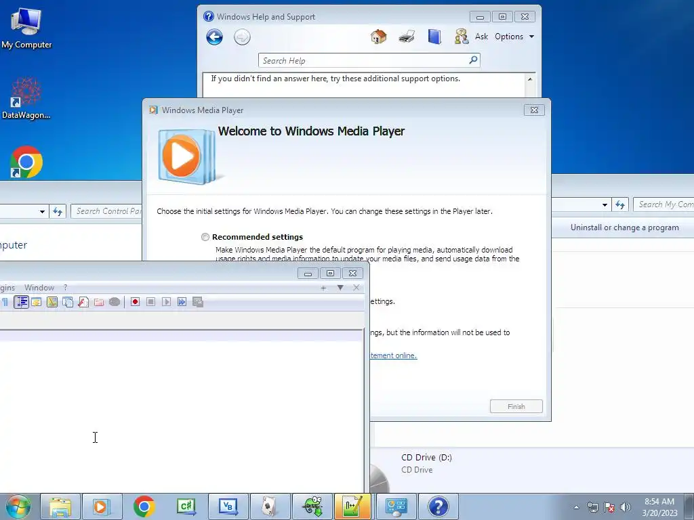Open Notepad++ tab list triangle dropdown
The image size is (694, 520).
tap(340, 288)
